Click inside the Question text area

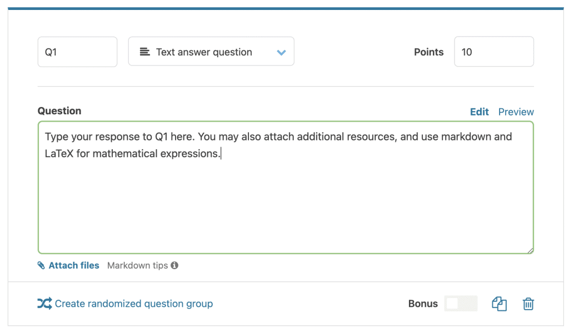286,200
